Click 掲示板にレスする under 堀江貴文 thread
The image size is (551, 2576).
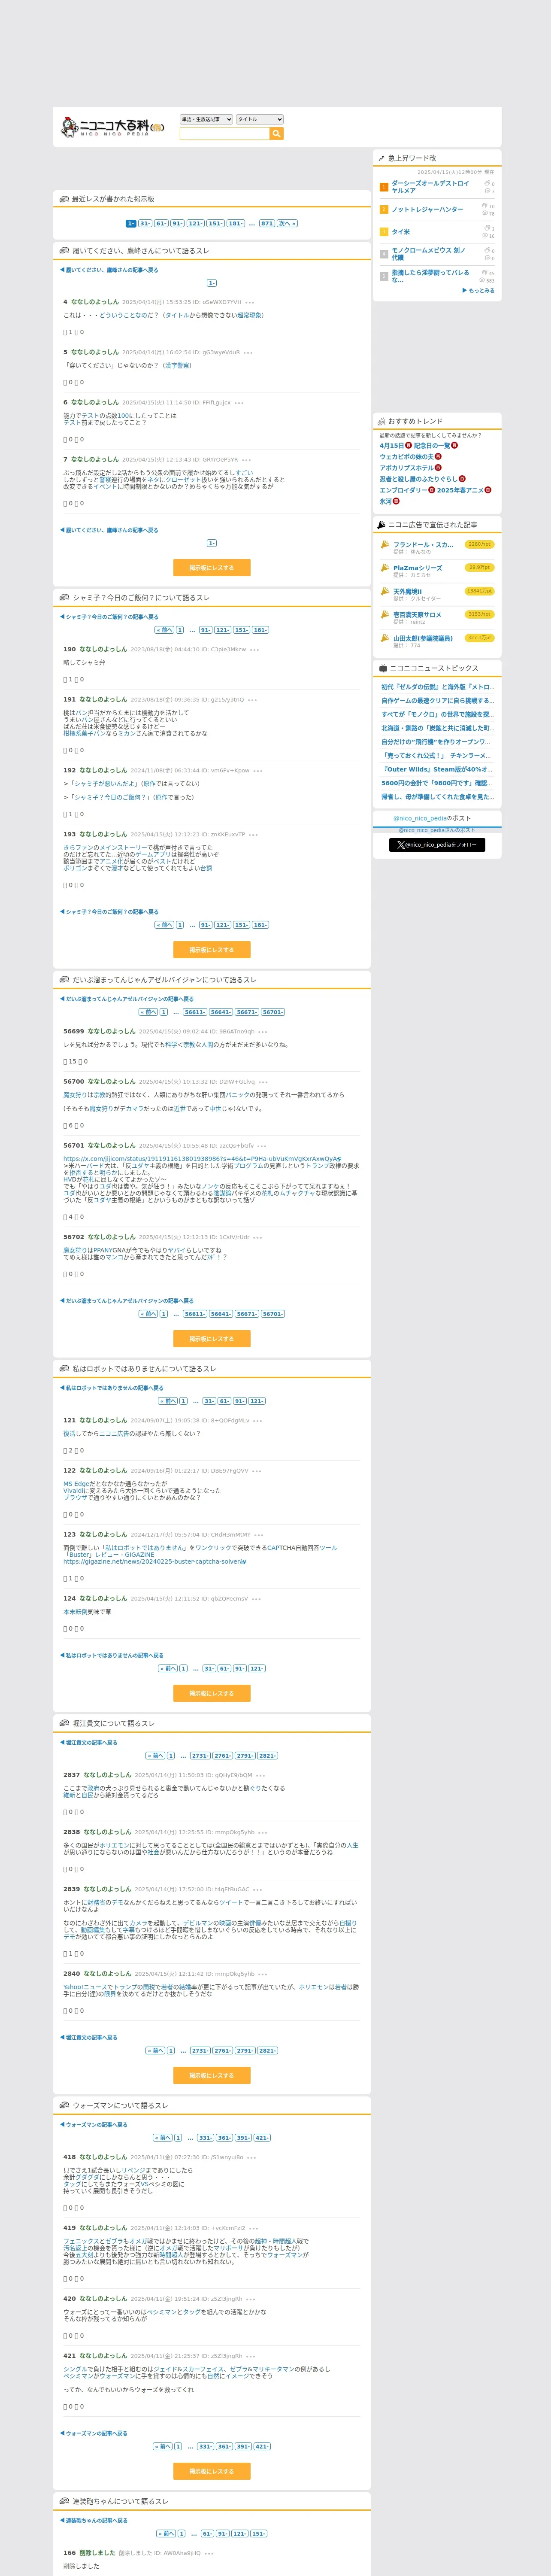click(212, 2076)
